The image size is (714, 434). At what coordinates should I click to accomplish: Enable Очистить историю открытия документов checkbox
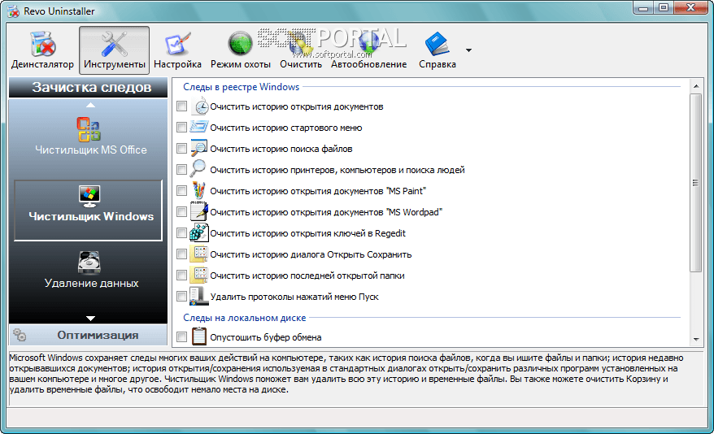click(181, 106)
